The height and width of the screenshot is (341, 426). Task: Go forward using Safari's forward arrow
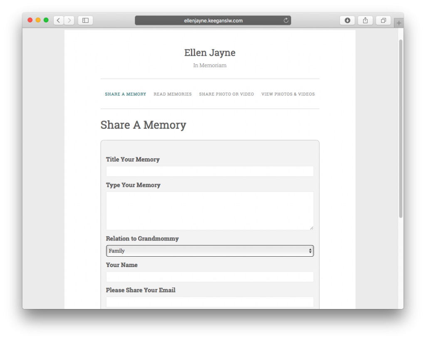69,20
